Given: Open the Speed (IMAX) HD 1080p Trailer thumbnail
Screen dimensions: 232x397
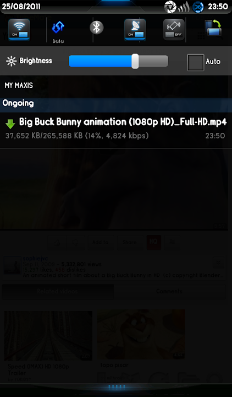Looking at the screenshot, I should click(x=48, y=336).
